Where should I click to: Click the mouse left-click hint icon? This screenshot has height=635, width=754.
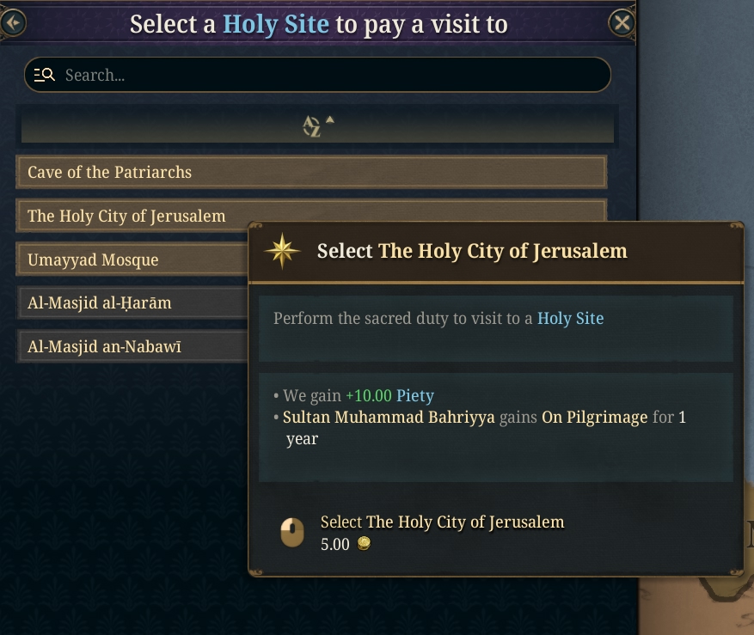click(292, 533)
